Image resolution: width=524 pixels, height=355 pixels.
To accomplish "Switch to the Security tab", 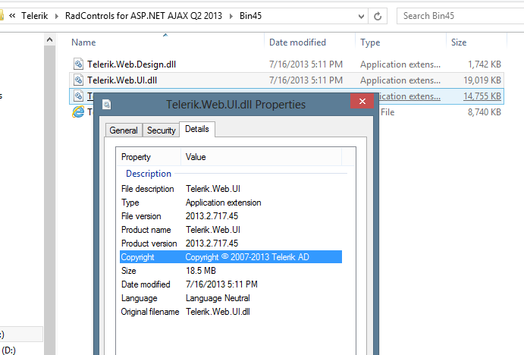I will 161,130.
